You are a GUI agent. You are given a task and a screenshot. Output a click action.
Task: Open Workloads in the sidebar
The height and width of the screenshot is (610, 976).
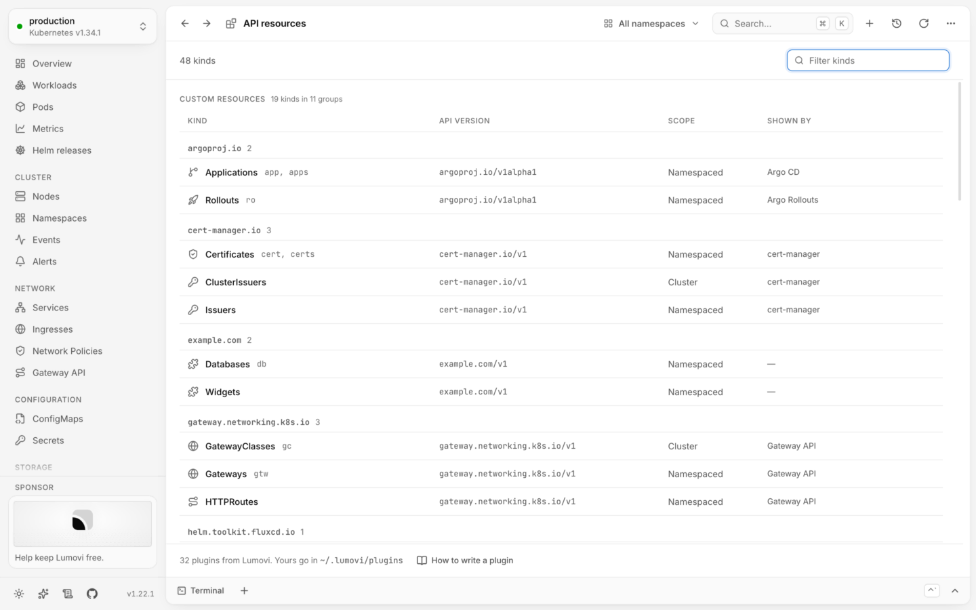click(83, 85)
